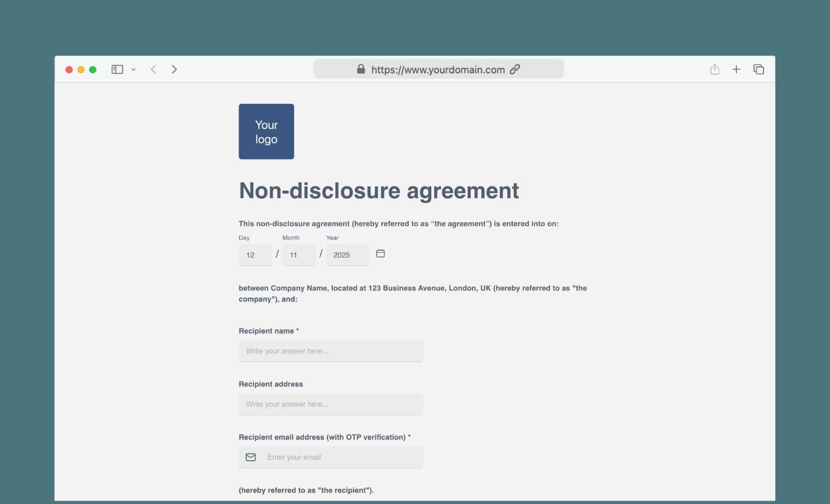
Task: Expand the sidebar options chevron
Action: click(x=134, y=69)
